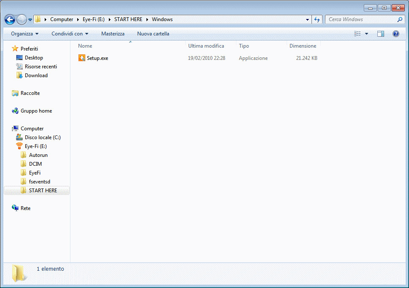This screenshot has height=288, width=409.
Task: Sort by the Nome column header
Action: point(85,46)
